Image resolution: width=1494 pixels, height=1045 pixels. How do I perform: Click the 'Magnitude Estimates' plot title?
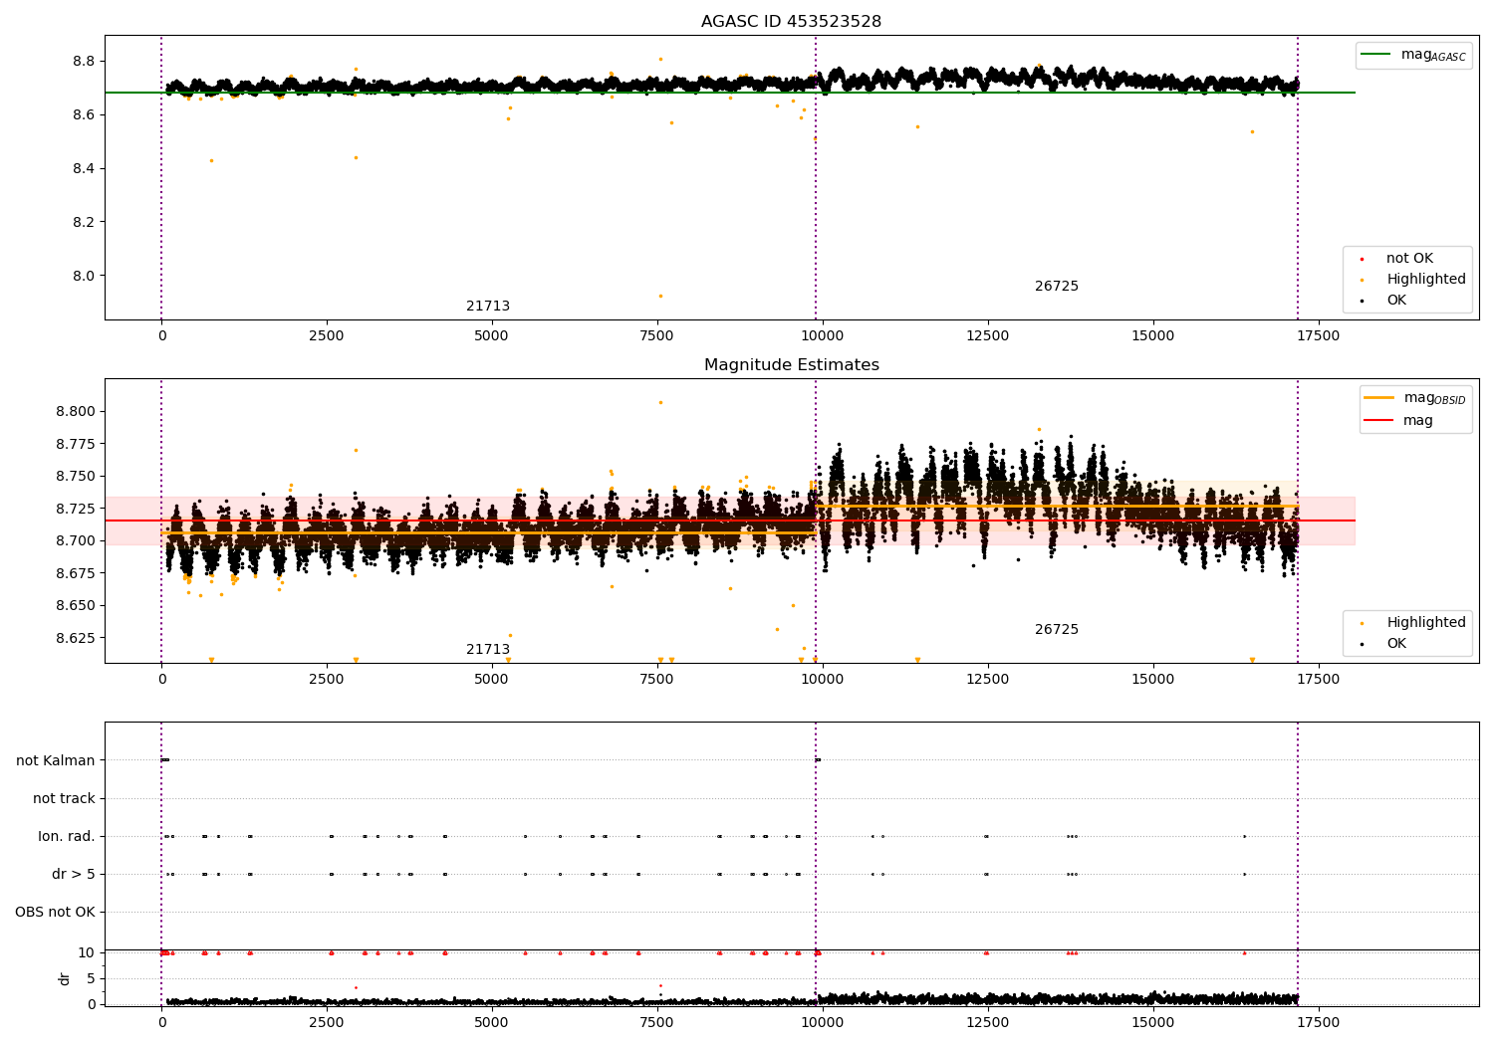click(x=791, y=365)
